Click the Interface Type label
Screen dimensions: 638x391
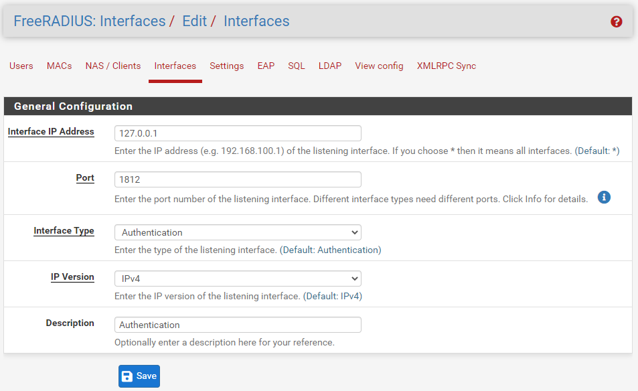coord(64,231)
